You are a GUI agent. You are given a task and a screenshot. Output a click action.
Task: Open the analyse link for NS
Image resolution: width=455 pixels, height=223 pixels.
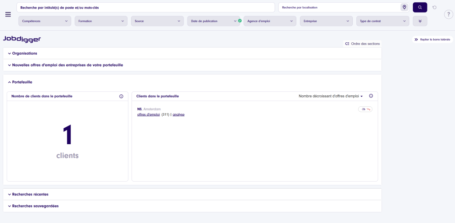coord(178,115)
